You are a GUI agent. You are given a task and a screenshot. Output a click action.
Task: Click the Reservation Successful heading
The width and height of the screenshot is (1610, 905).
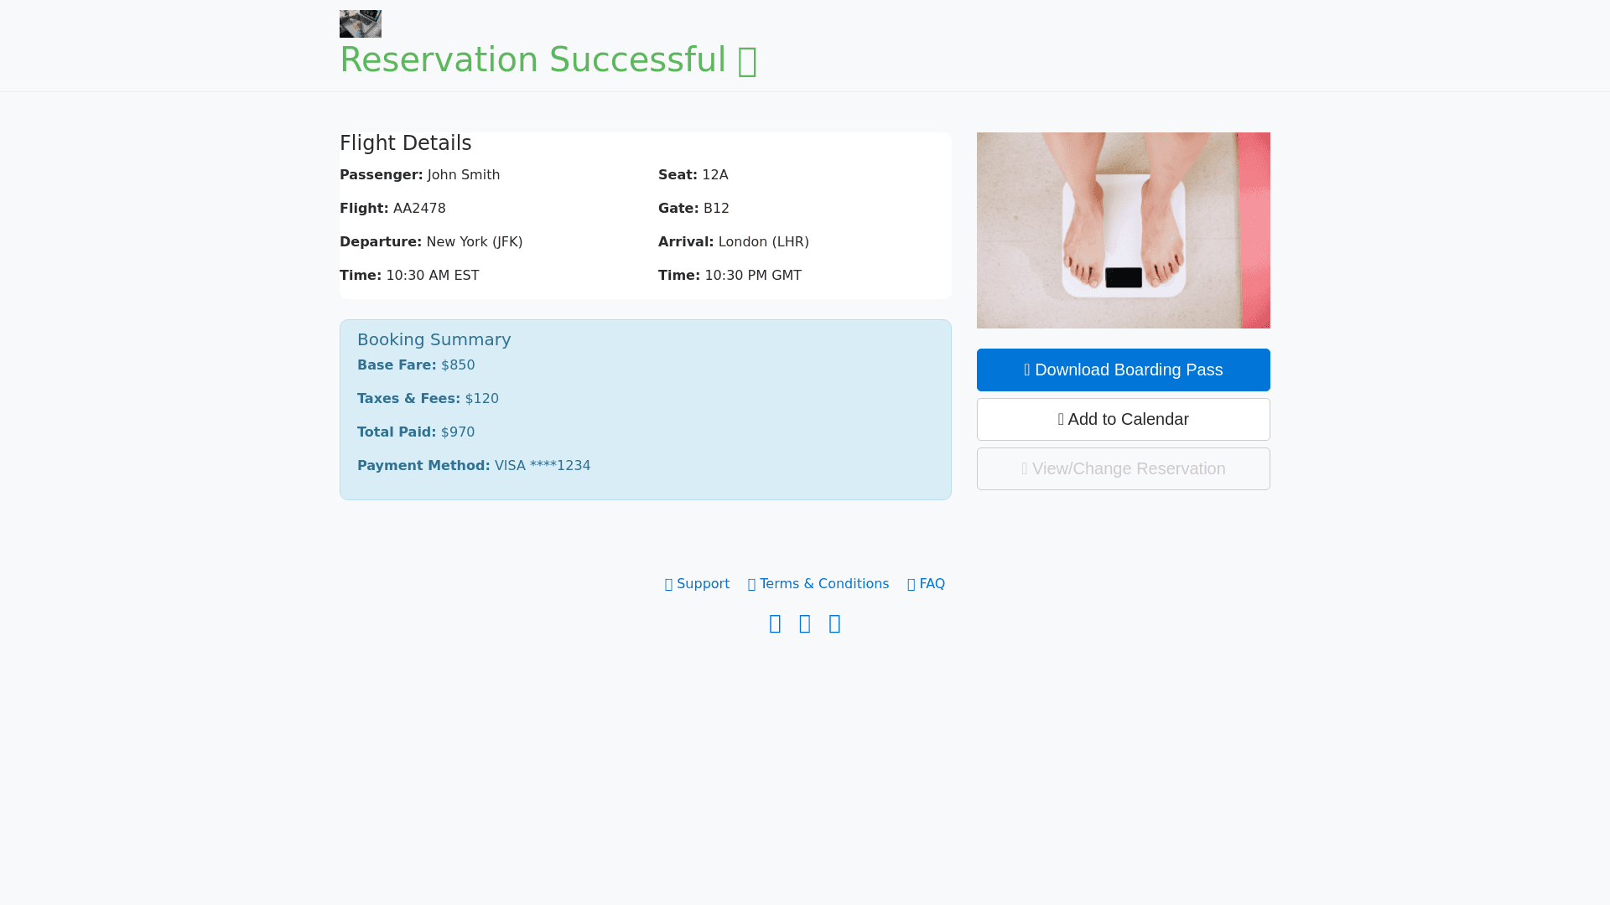pos(532,59)
